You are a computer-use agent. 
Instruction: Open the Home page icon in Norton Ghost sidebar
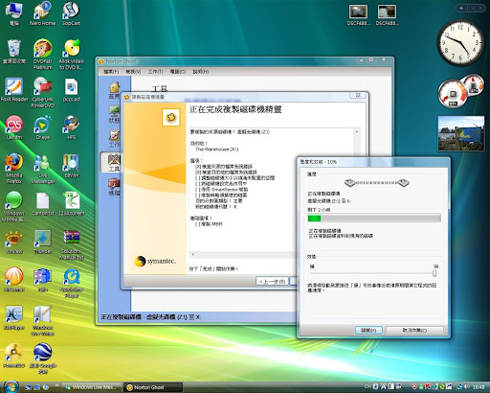click(x=114, y=90)
